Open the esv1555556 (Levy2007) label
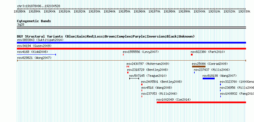Viewport: 254px width, 122px height. (141, 52)
